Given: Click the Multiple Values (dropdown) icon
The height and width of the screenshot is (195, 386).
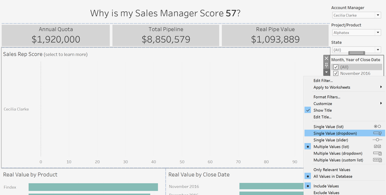Looking at the screenshot, I should pos(377,153).
